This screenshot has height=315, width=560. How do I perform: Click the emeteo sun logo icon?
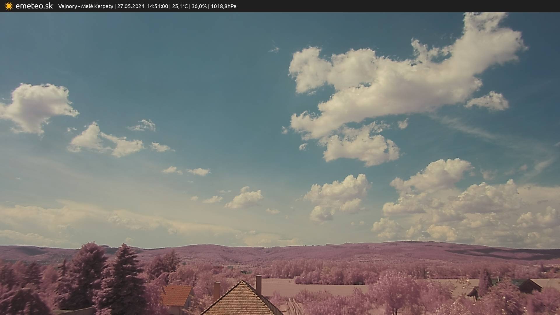9,6
